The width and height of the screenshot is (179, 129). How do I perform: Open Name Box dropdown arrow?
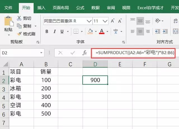click(x=41, y=53)
